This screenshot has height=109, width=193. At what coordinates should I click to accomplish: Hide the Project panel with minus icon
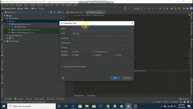coord(63,12)
